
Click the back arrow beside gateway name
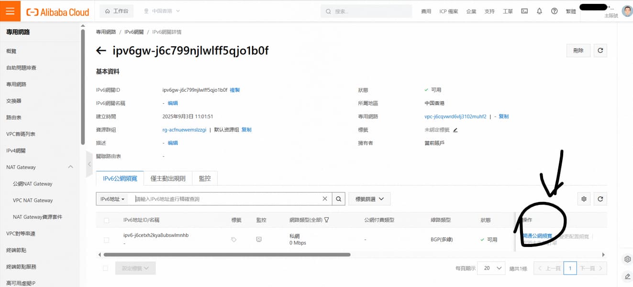[x=101, y=51]
